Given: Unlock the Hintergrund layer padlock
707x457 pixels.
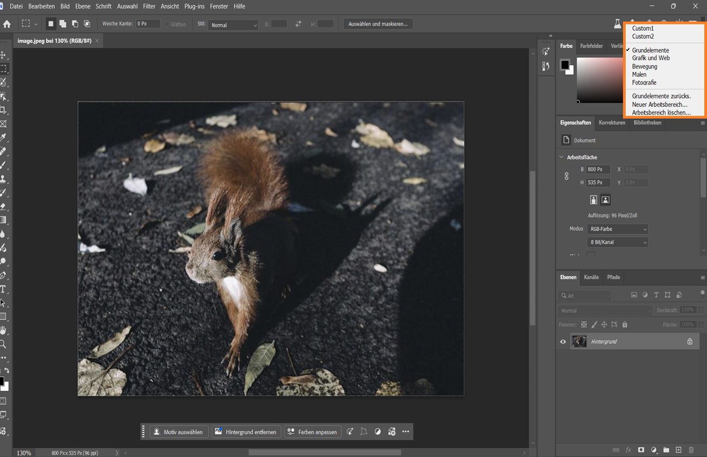Looking at the screenshot, I should point(690,341).
